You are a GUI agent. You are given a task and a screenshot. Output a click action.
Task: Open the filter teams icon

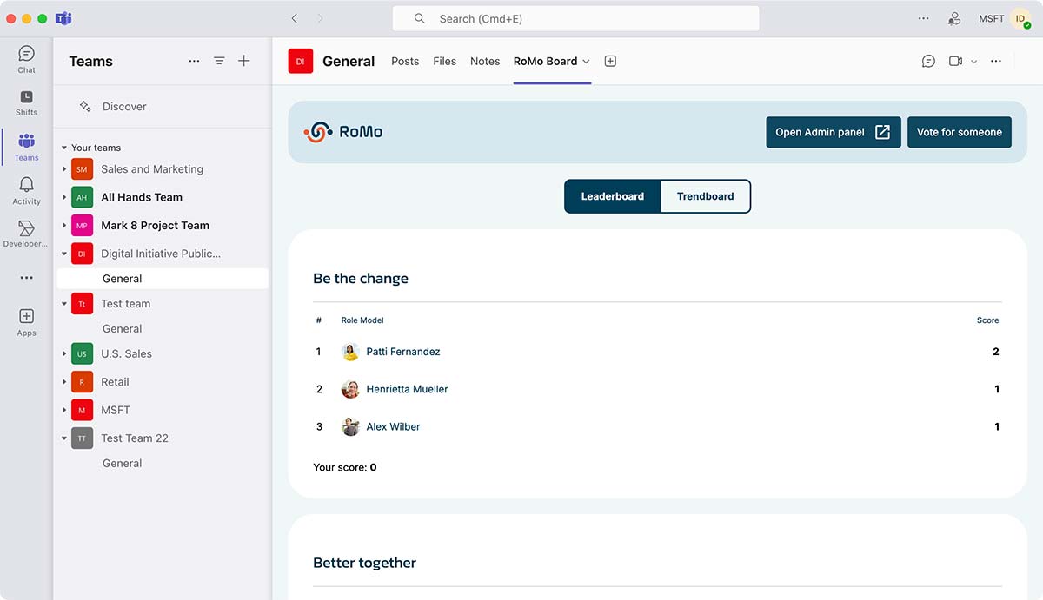point(219,61)
